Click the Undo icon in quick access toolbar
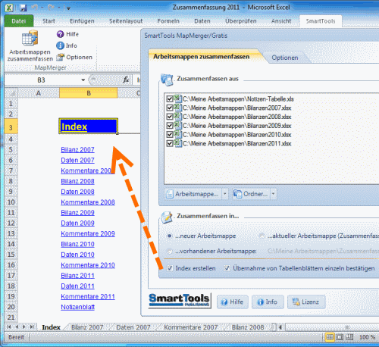379x347 pixels. click(x=35, y=8)
